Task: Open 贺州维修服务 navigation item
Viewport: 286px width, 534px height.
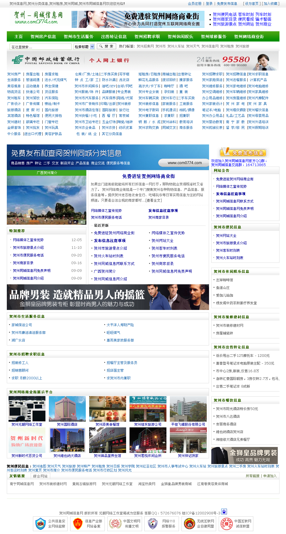Action: click(214, 36)
